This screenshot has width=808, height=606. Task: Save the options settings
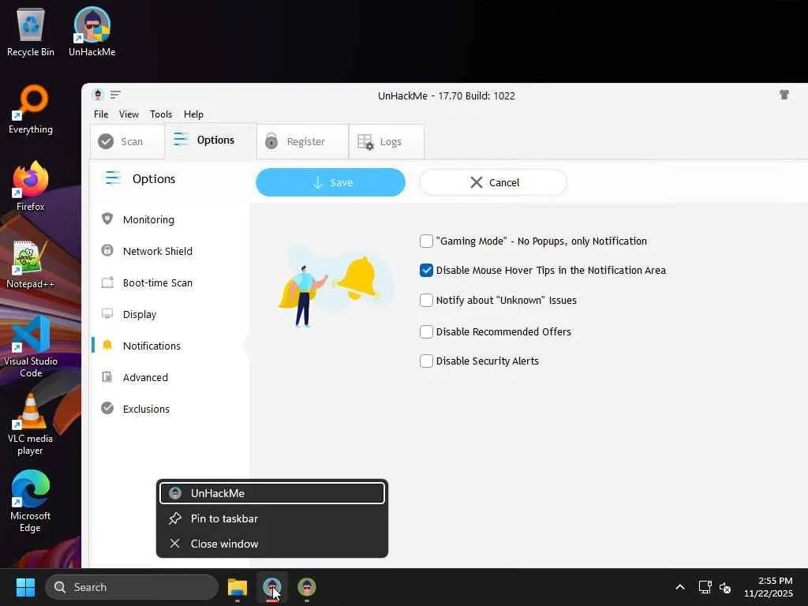click(x=331, y=182)
